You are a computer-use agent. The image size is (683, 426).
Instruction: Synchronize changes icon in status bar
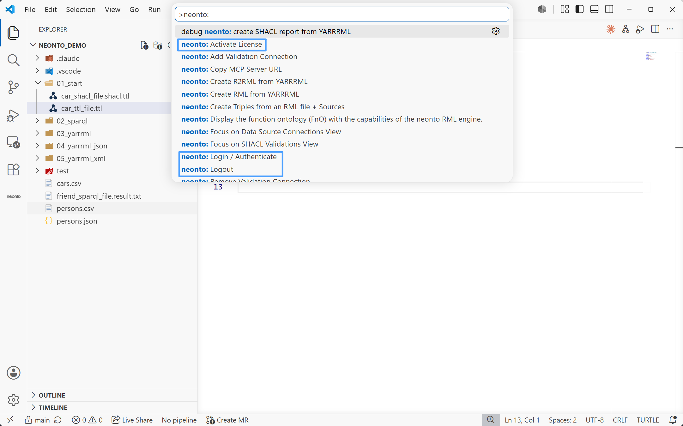[x=58, y=420]
